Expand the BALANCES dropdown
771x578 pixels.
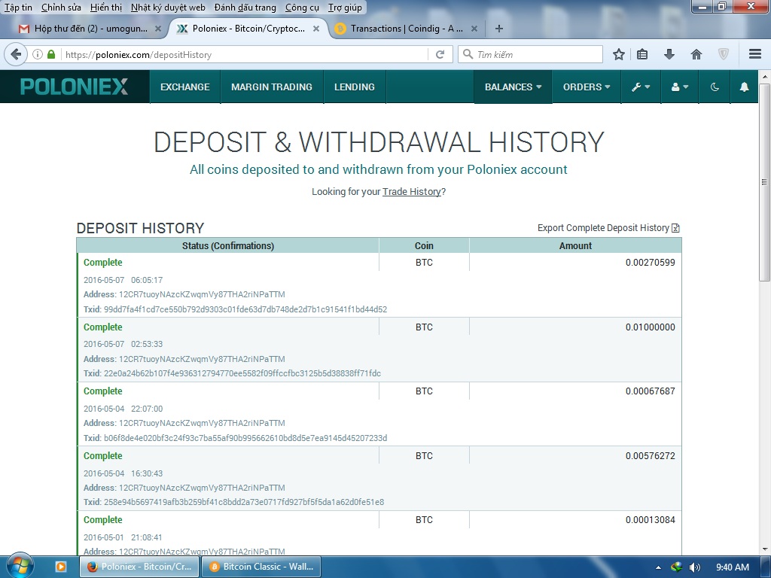tap(513, 87)
